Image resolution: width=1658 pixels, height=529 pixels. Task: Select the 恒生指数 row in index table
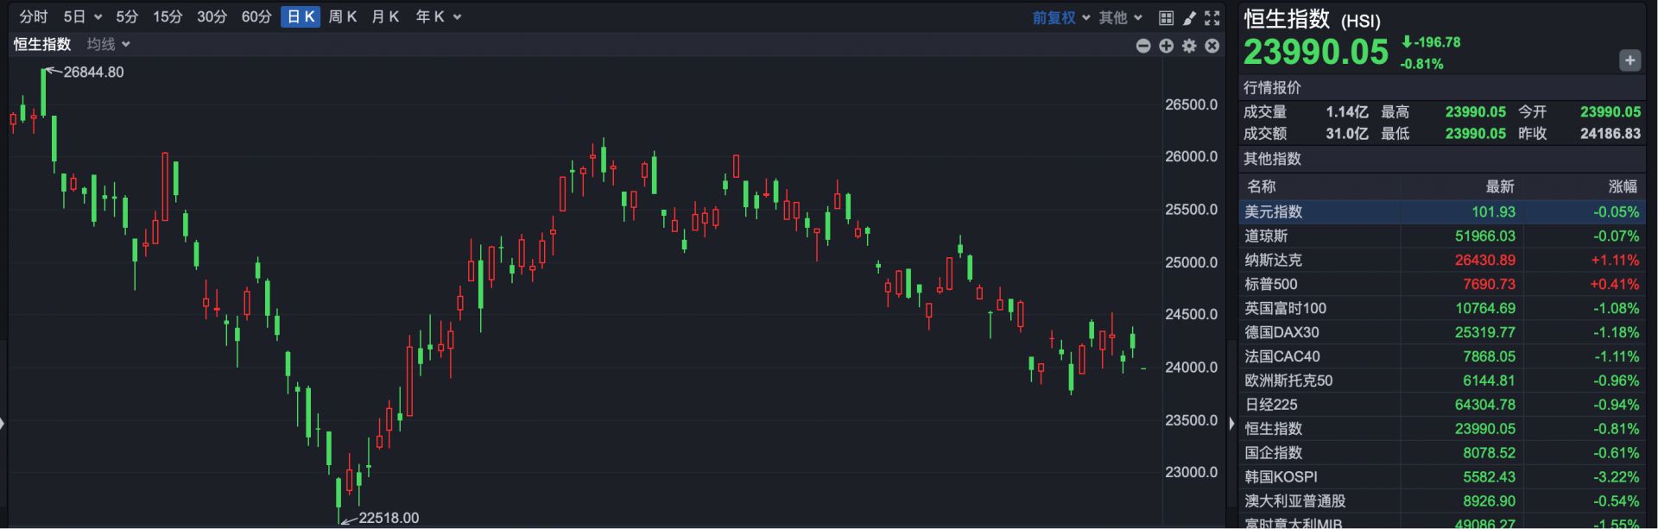coord(1442,429)
